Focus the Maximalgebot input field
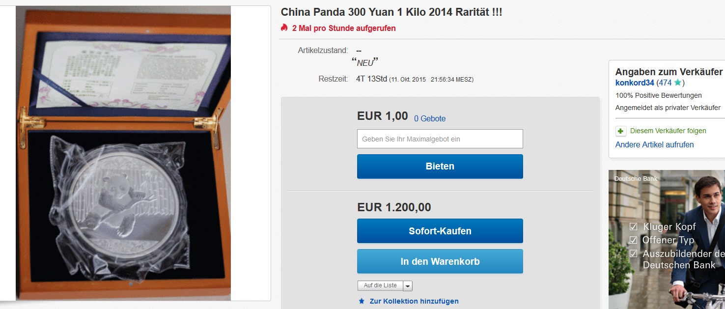 pos(440,139)
